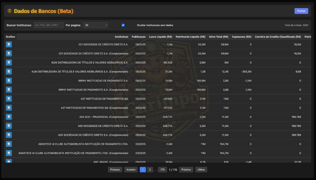Image resolution: width=316 pixels, height=180 pixels.
Task: Click the Buscar Instituicao search field
Action: [48, 25]
